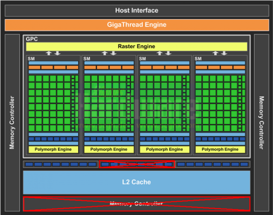The height and width of the screenshot is (215, 273).
Task: Click the second SM's Polymorph Engine
Action: pos(109,149)
